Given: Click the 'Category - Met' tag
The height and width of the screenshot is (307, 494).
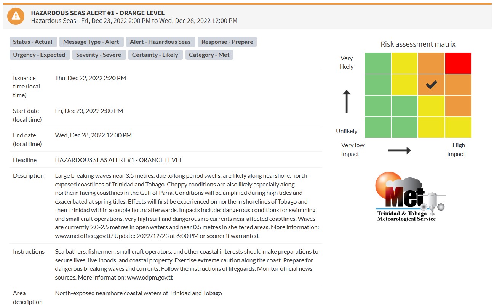Looking at the screenshot, I should pyautogui.click(x=209, y=55).
